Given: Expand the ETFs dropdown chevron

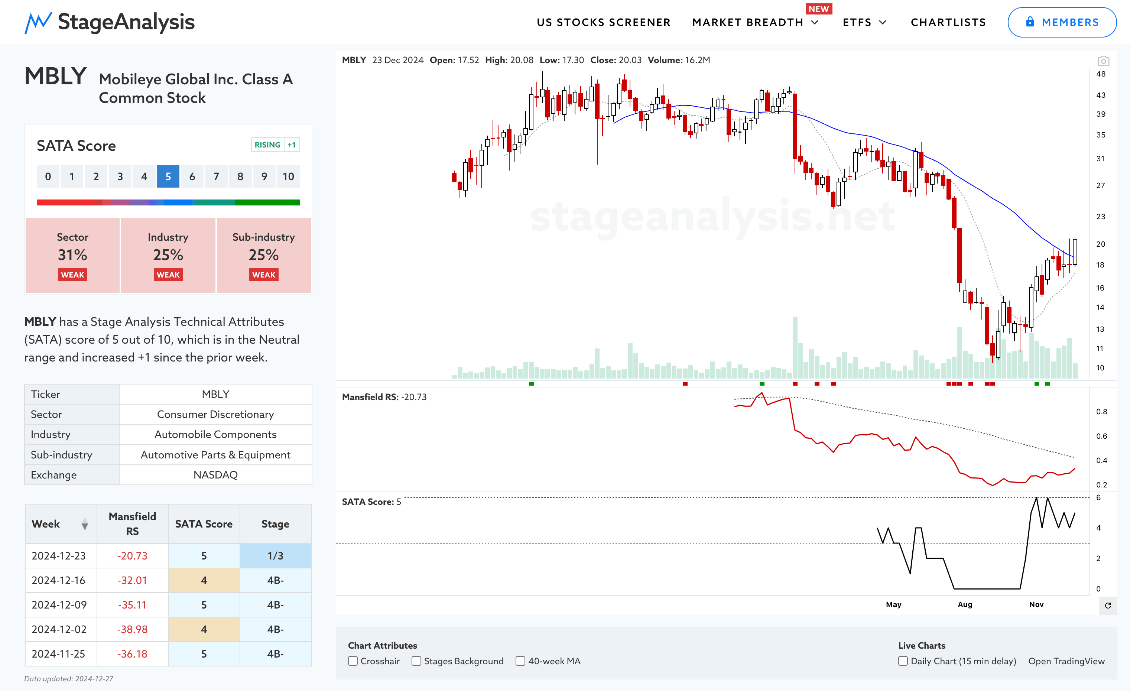Looking at the screenshot, I should click(882, 22).
